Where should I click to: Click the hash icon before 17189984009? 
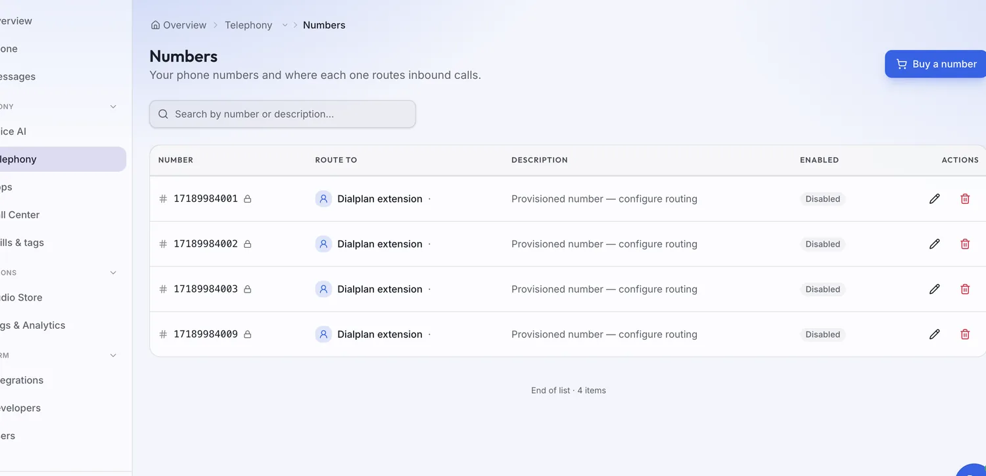[x=163, y=334]
